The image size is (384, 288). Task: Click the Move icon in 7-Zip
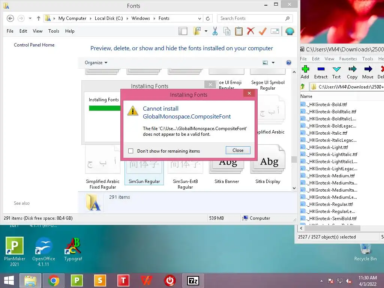(x=368, y=72)
